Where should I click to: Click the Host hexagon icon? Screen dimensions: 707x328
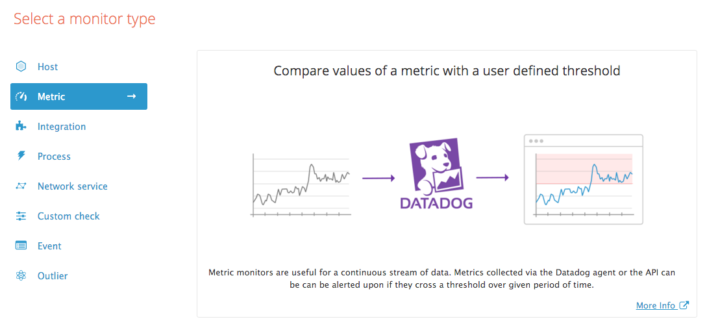point(21,66)
